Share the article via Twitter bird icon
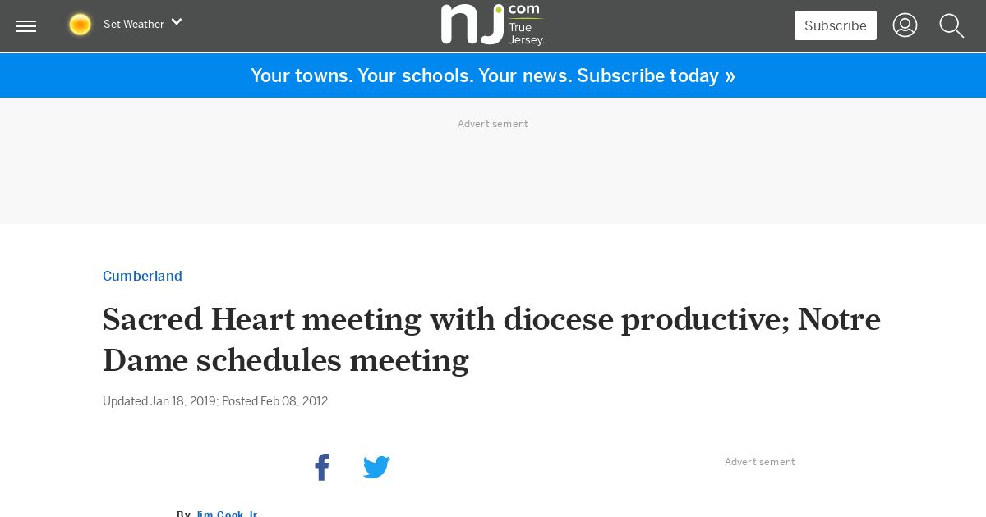Image resolution: width=986 pixels, height=517 pixels. click(376, 468)
